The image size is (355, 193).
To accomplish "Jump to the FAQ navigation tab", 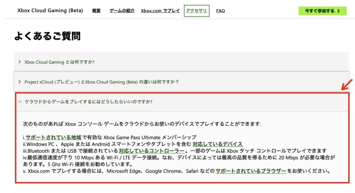I will [x=220, y=11].
